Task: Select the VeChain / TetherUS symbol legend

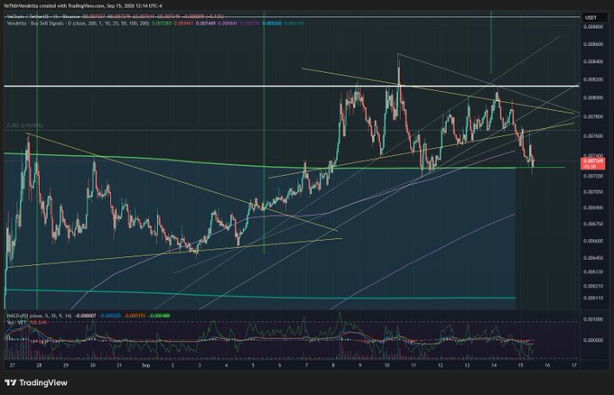Action: click(43, 17)
